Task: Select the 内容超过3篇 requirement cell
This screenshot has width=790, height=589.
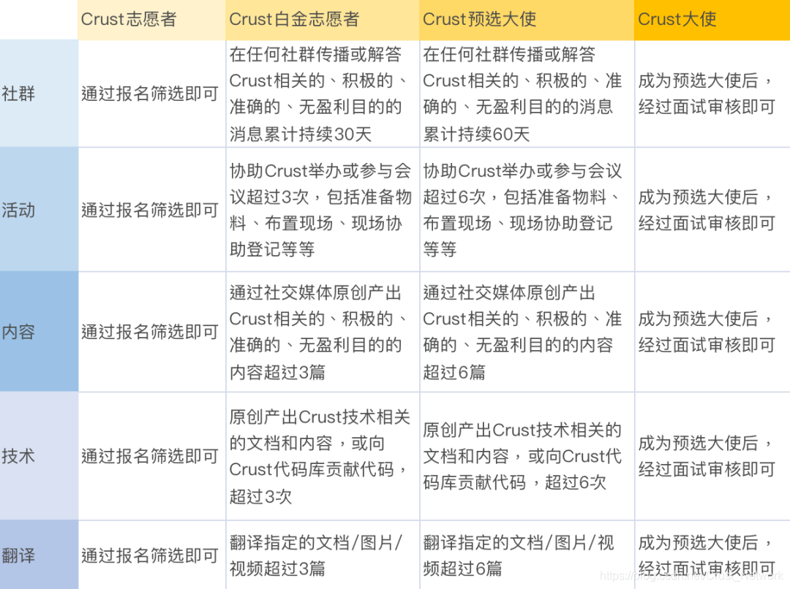Action: point(322,332)
